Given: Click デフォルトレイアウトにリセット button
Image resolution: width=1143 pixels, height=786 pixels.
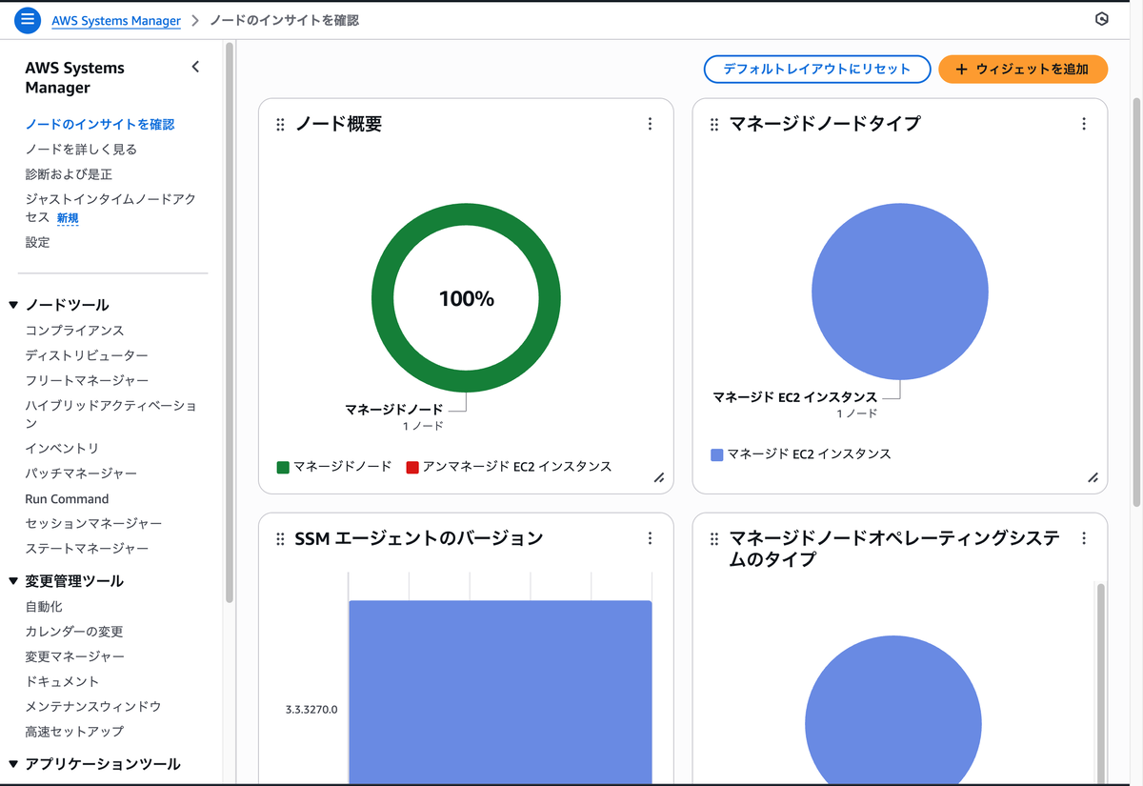Looking at the screenshot, I should coord(817,69).
